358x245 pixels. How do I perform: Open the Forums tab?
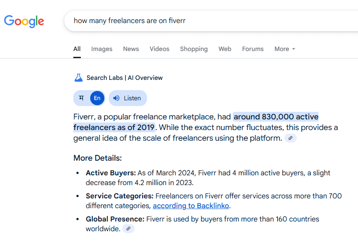point(253,49)
